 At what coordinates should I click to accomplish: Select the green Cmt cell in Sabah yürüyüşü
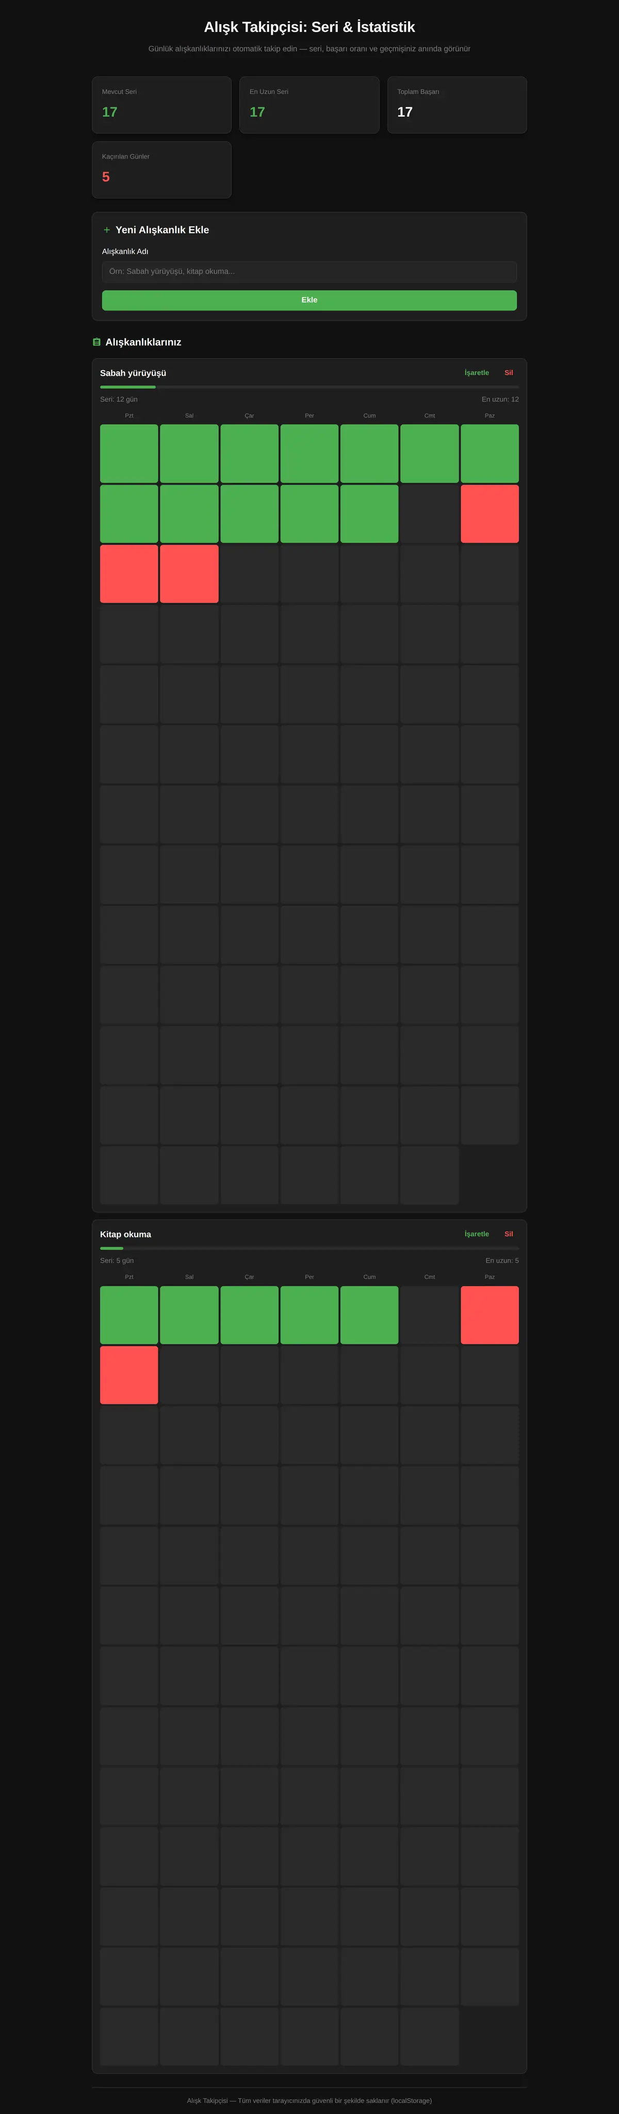430,453
